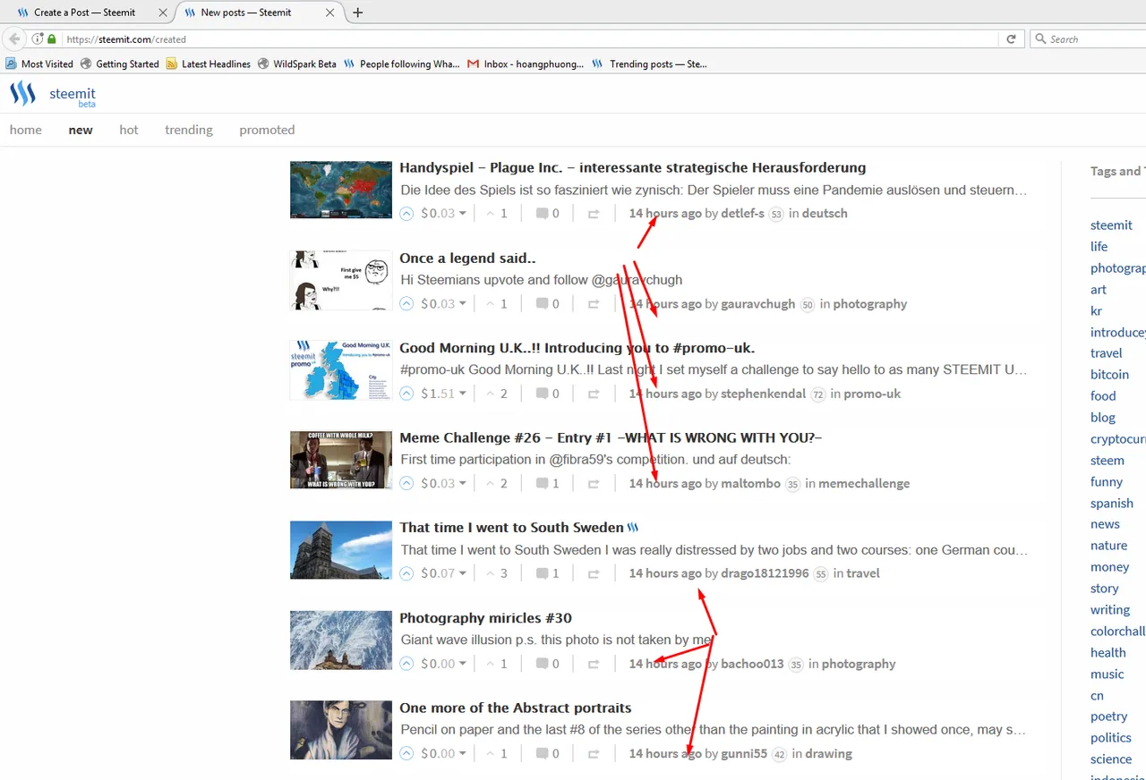Open the 'Latest Headlines' feed bookmark
1146x780 pixels.
pyautogui.click(x=208, y=64)
